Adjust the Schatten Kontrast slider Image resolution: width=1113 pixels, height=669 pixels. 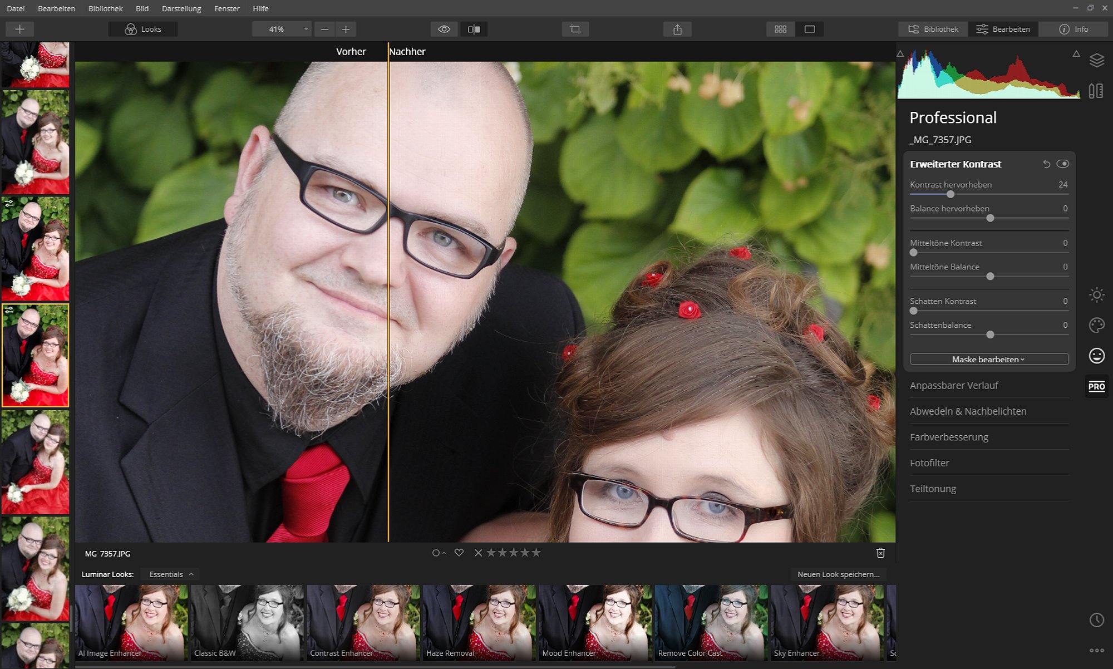(913, 311)
